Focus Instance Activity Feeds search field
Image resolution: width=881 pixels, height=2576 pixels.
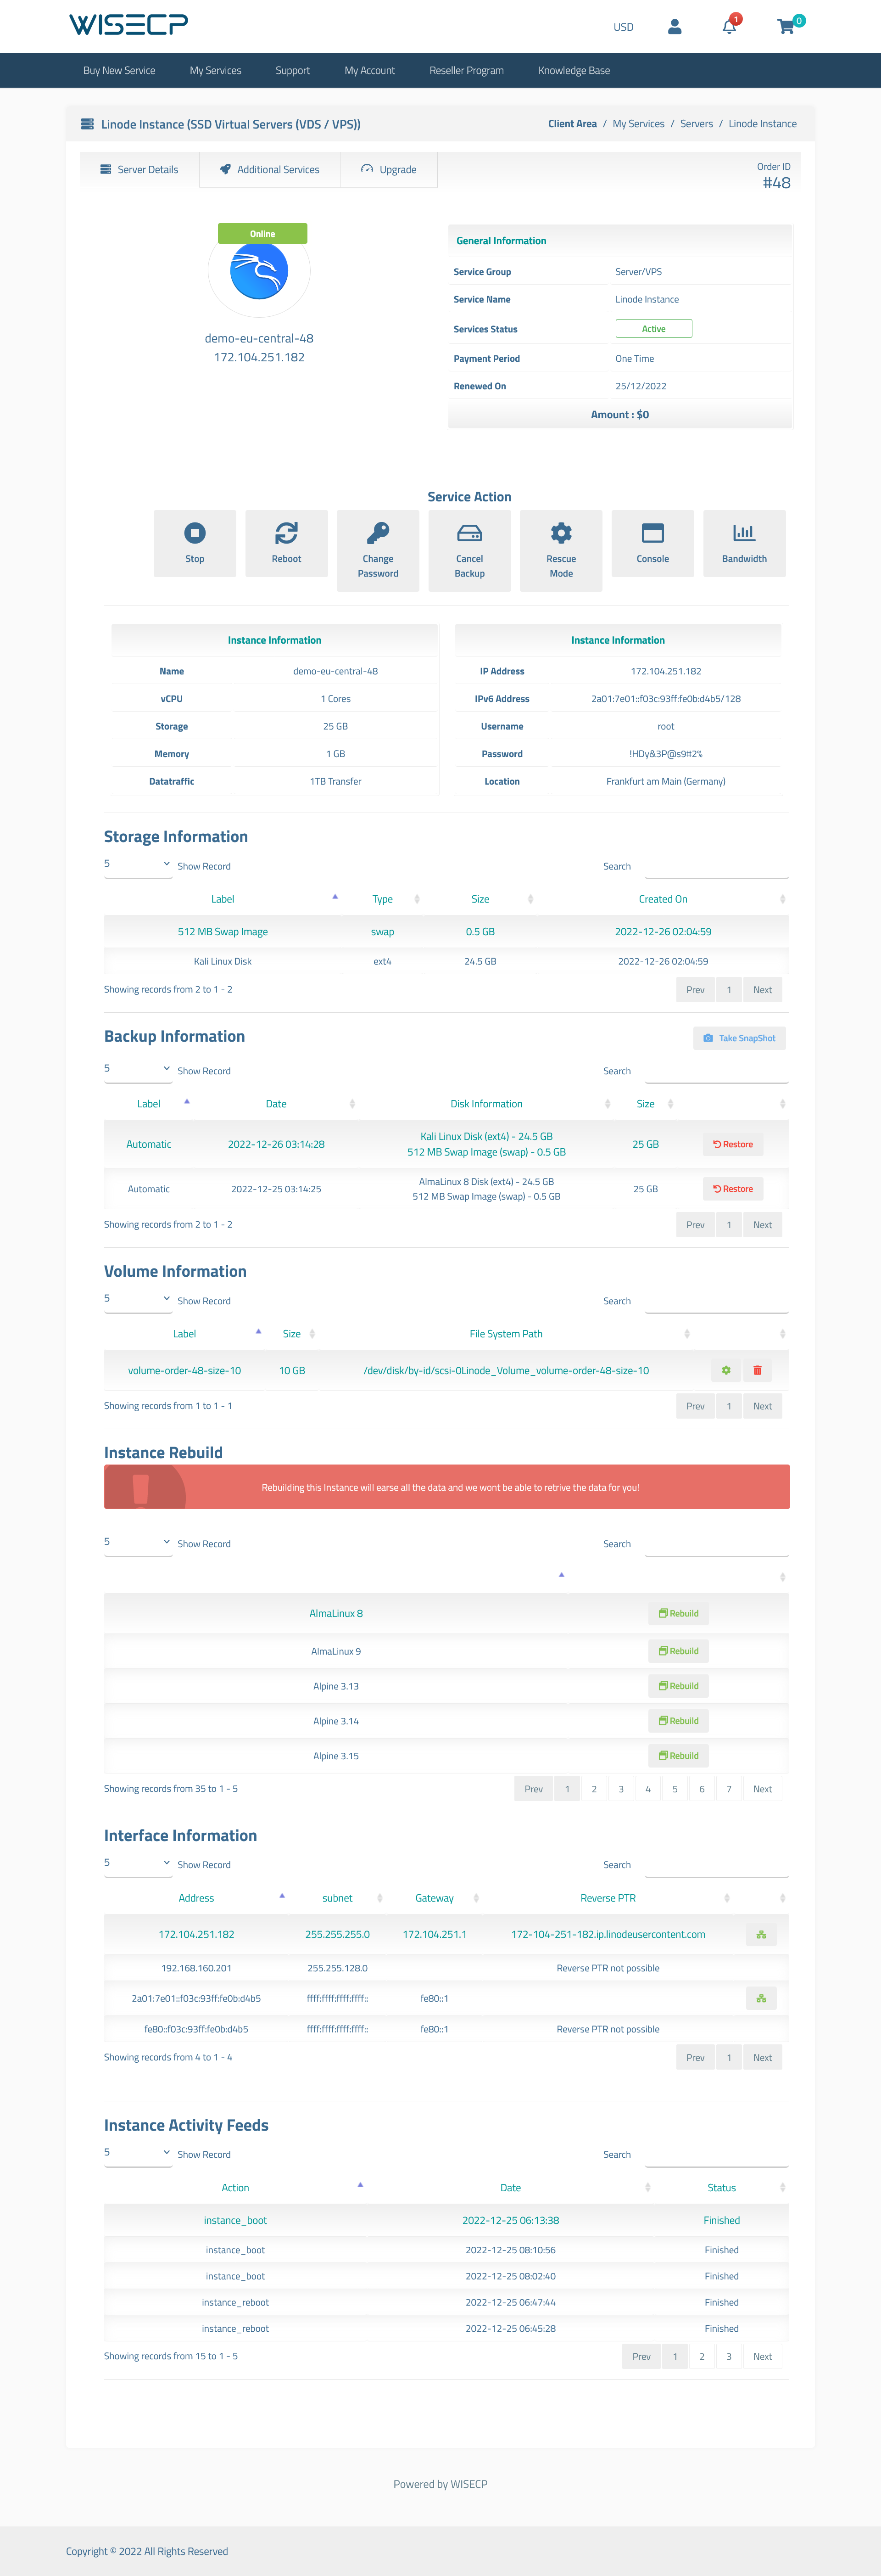[716, 2155]
